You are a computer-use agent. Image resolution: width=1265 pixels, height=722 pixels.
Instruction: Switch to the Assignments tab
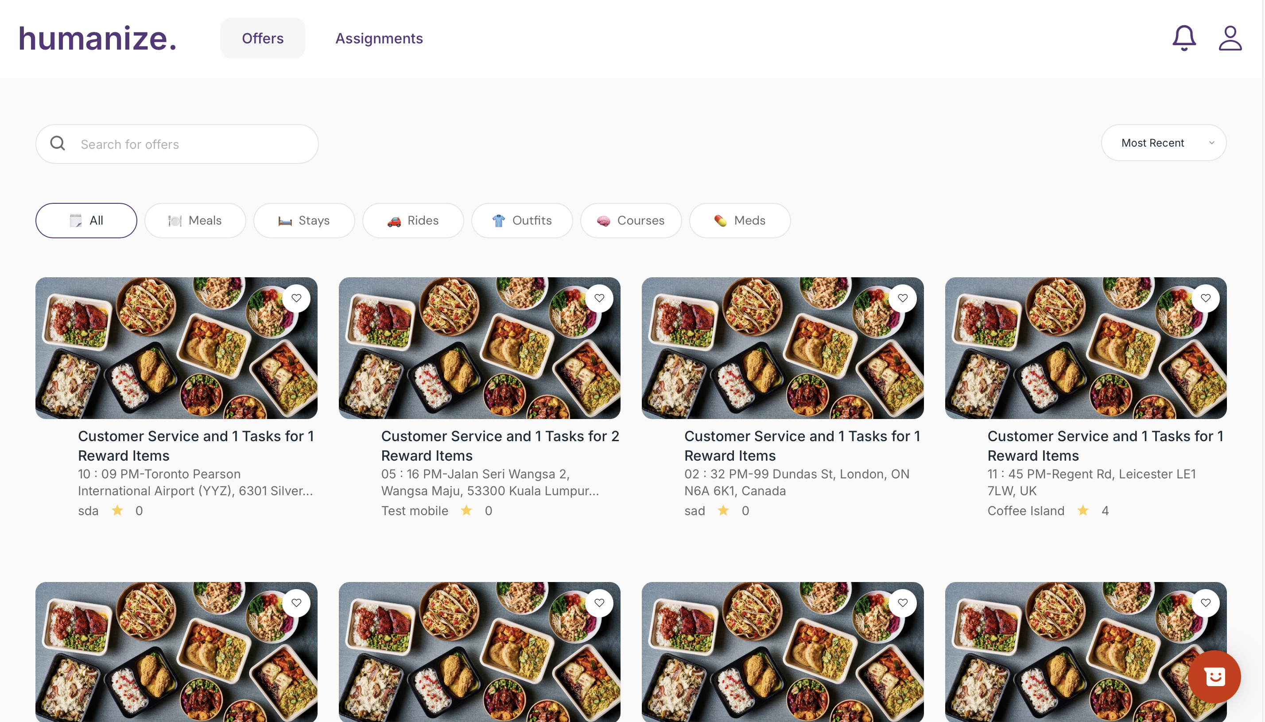[379, 38]
